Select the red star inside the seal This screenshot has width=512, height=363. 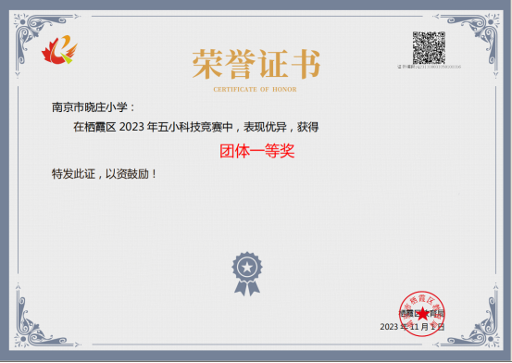(x=422, y=314)
